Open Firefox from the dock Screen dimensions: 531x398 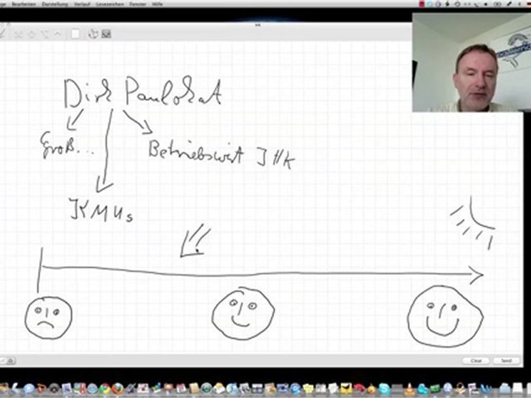click(x=117, y=389)
